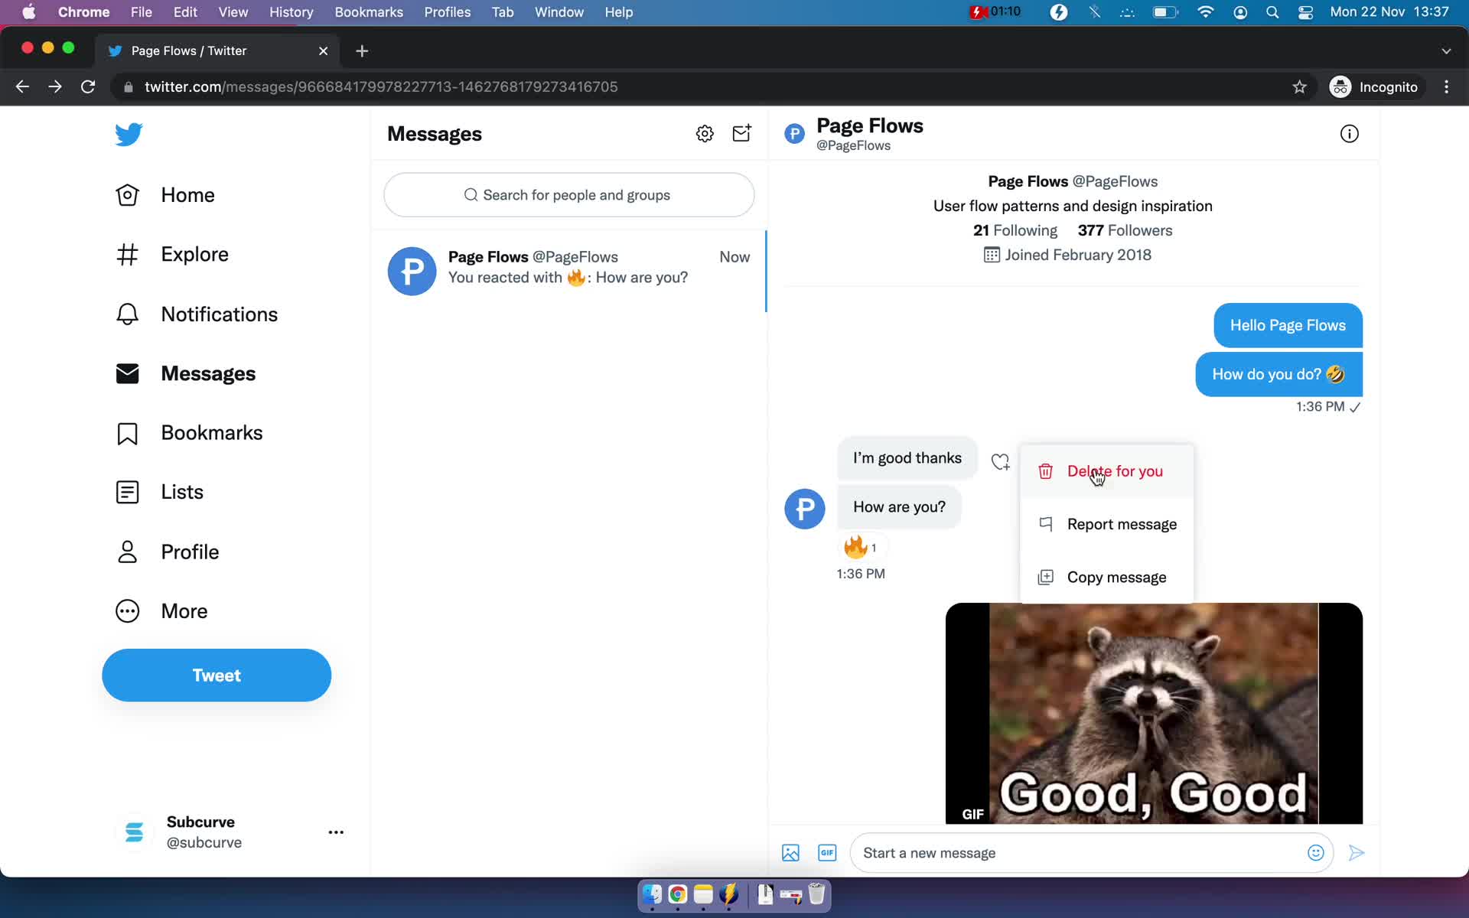
Task: Click the I'm good thanks message
Action: tap(907, 458)
